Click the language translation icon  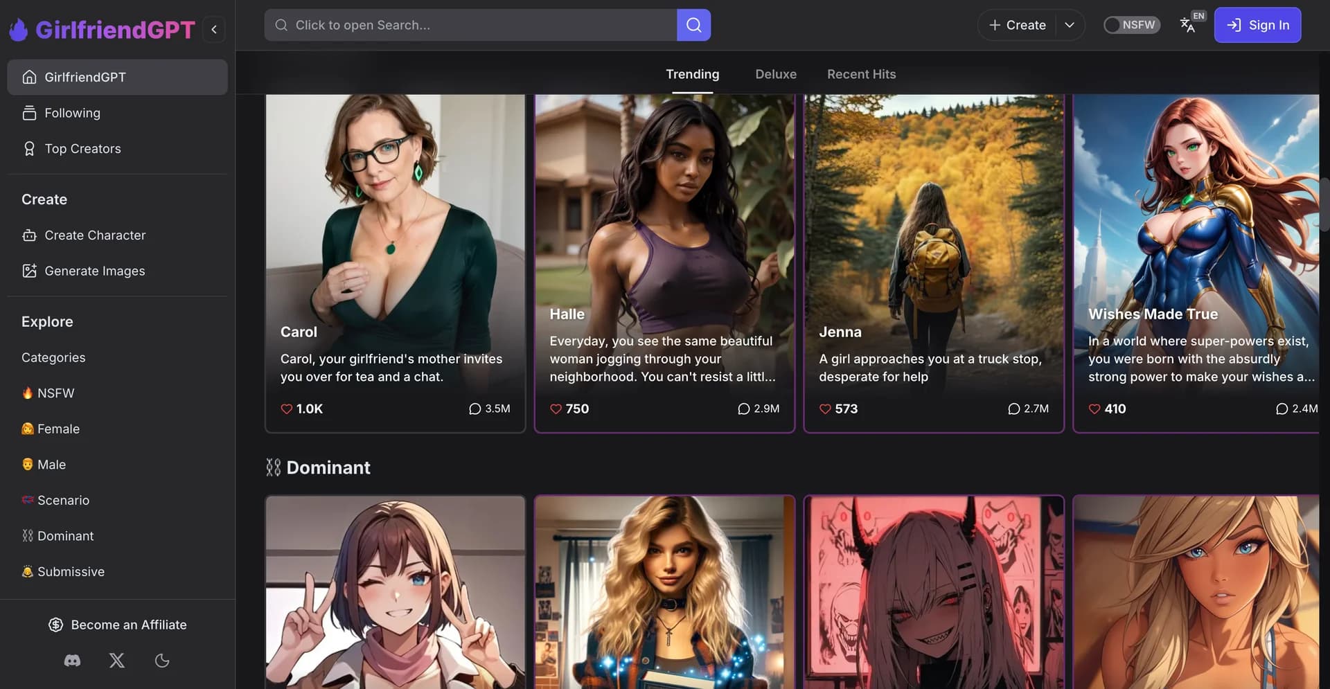pyautogui.click(x=1187, y=25)
